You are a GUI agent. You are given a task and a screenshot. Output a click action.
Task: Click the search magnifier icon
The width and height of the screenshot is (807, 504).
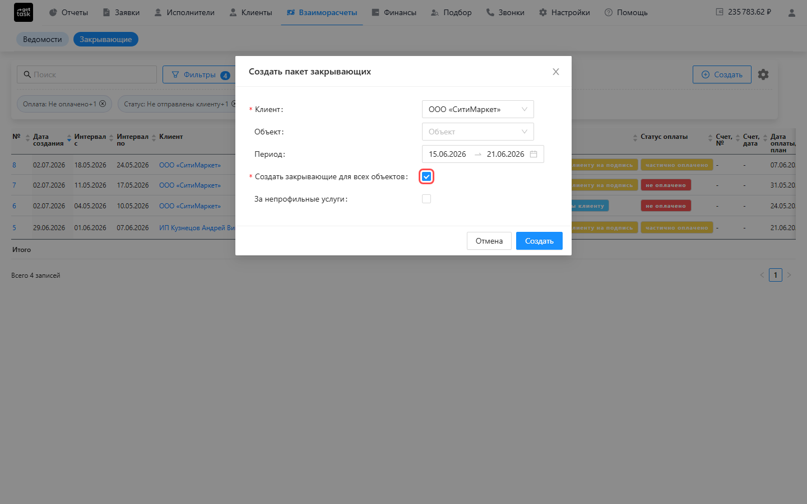coord(27,74)
